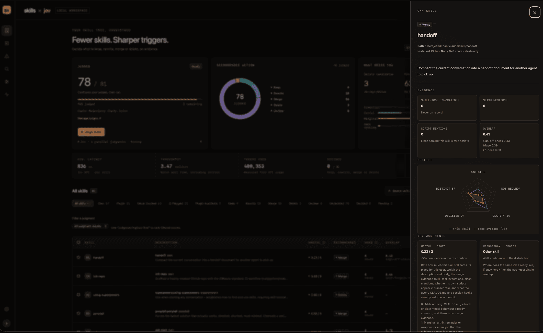Switch to the Never invoked filter tab
The width and height of the screenshot is (543, 333).
(149, 203)
